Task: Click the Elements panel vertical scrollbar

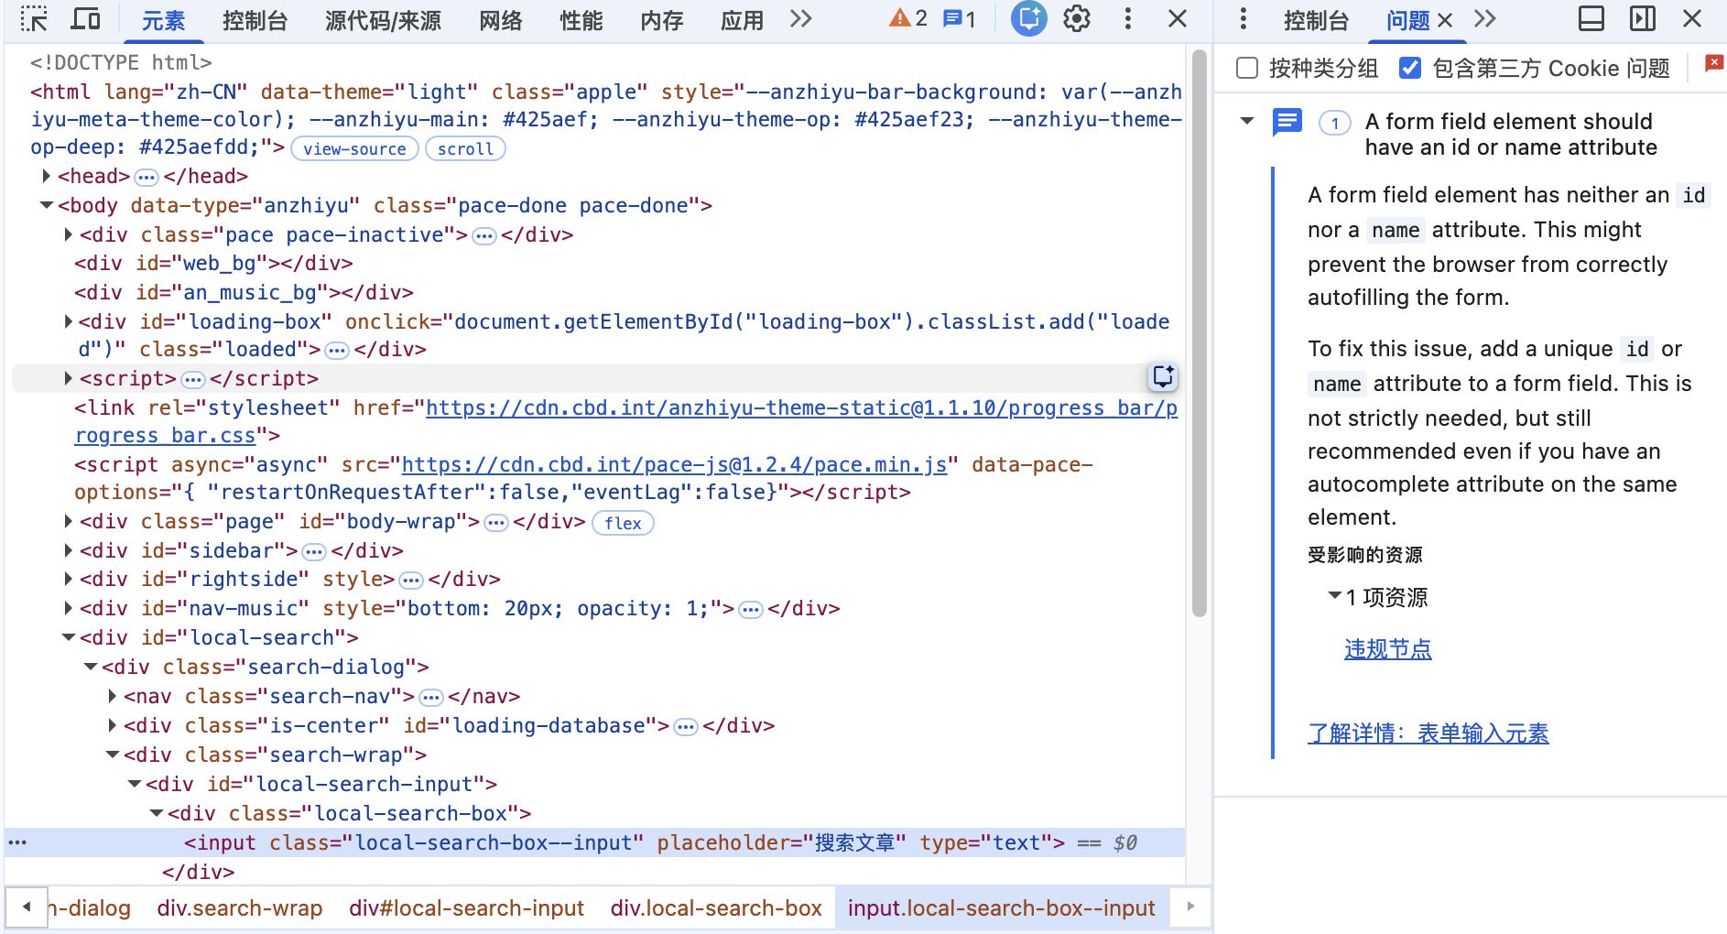Action: pyautogui.click(x=1199, y=333)
